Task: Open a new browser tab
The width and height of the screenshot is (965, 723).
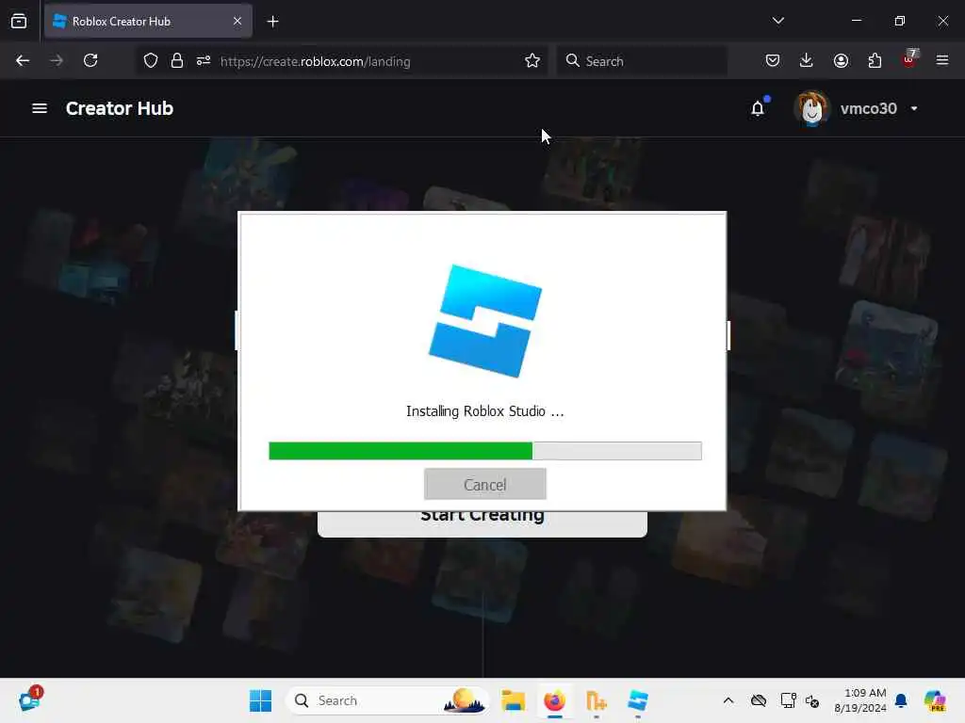Action: click(272, 22)
